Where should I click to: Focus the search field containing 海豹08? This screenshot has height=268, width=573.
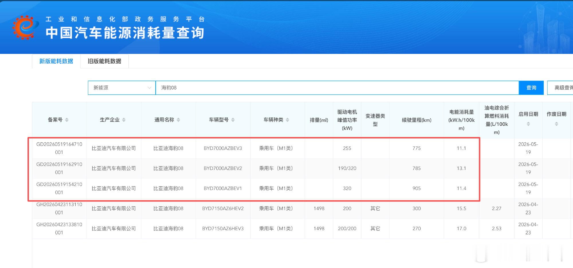point(337,88)
